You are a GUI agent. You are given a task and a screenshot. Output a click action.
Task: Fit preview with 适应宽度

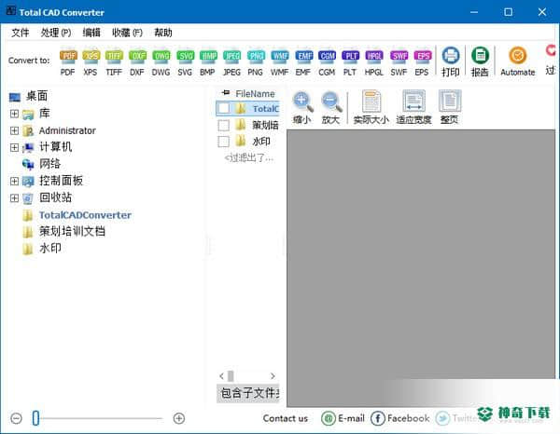pyautogui.click(x=413, y=108)
